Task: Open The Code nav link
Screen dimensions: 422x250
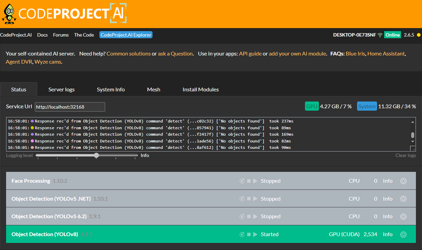Action: (84, 35)
